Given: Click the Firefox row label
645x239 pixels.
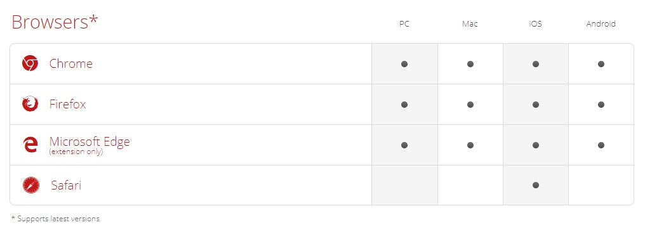Looking at the screenshot, I should 67,105.
